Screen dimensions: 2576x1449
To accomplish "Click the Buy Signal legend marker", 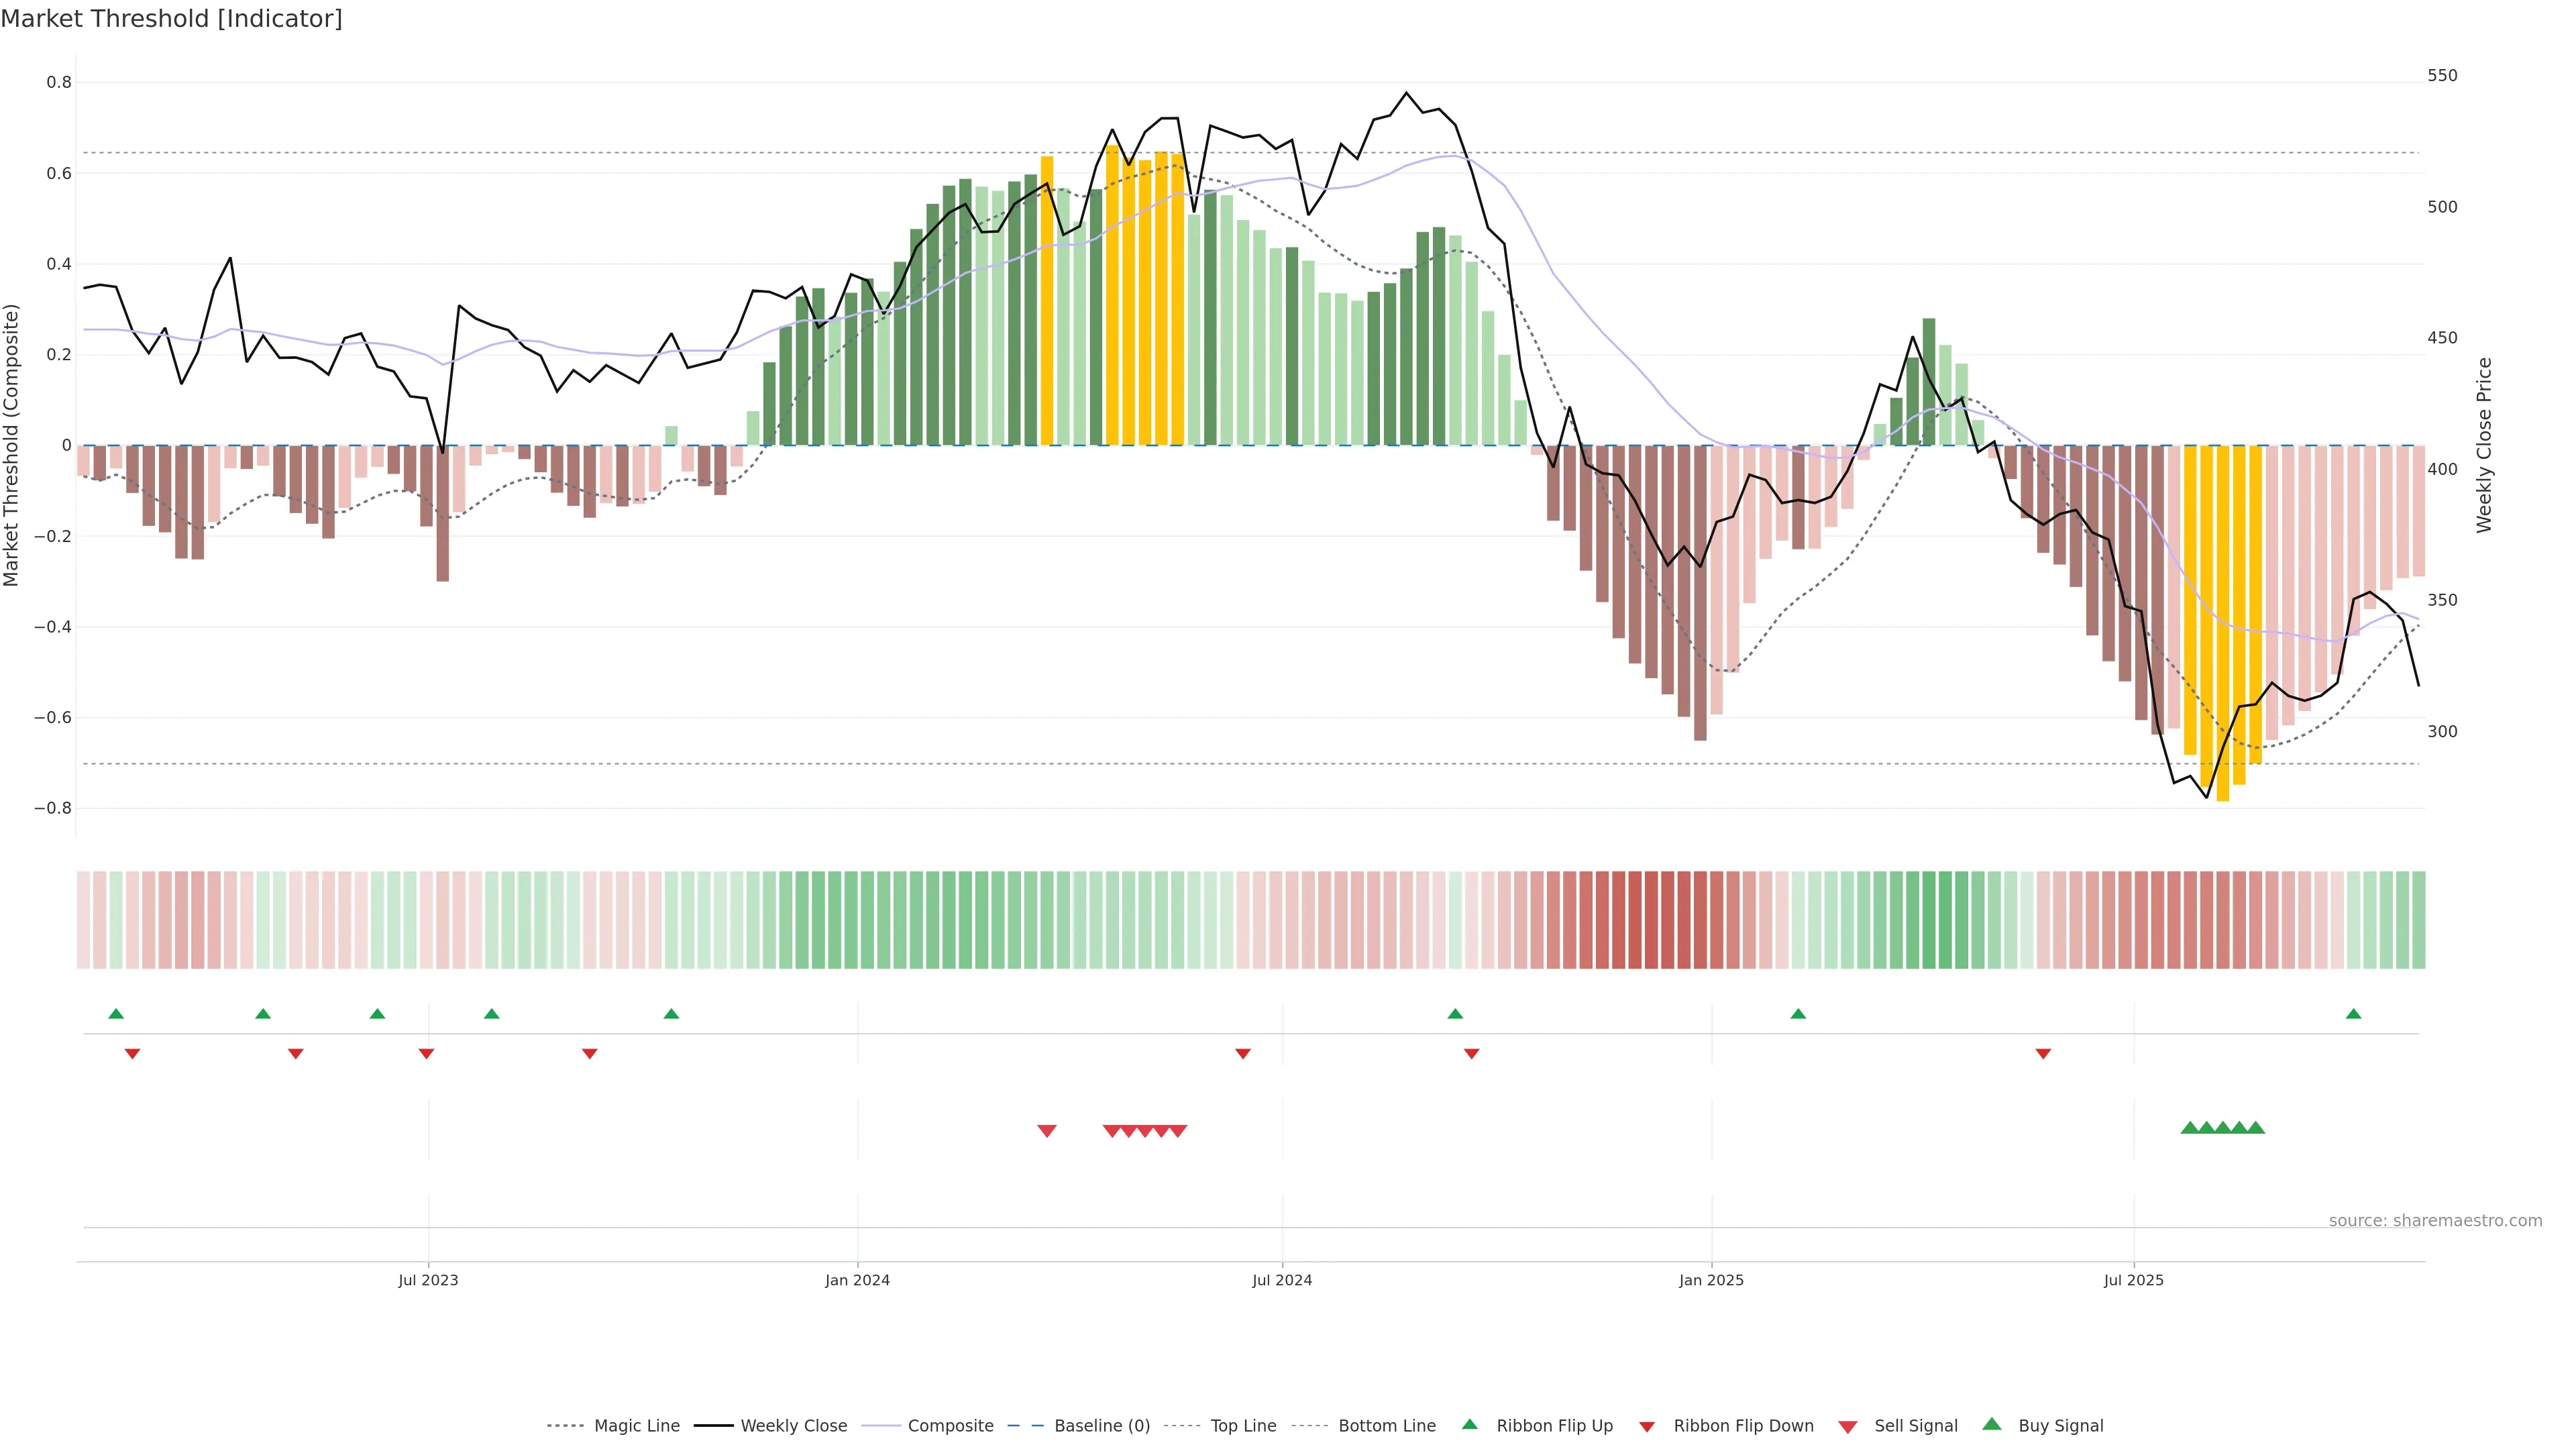I will click(x=1991, y=1424).
